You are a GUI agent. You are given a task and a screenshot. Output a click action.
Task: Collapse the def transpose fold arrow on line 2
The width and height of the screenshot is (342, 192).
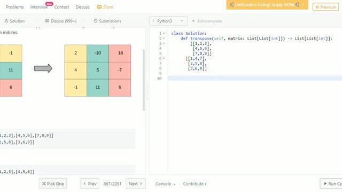164,38
